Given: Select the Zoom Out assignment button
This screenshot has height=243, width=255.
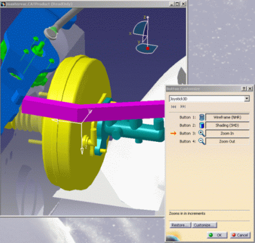Looking at the screenshot, I should [227, 141].
